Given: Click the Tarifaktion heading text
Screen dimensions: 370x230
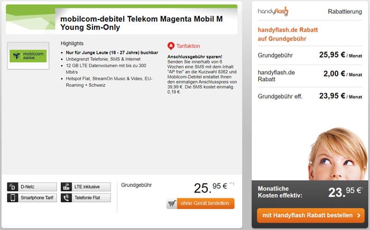Looking at the screenshot, I should [x=188, y=46].
